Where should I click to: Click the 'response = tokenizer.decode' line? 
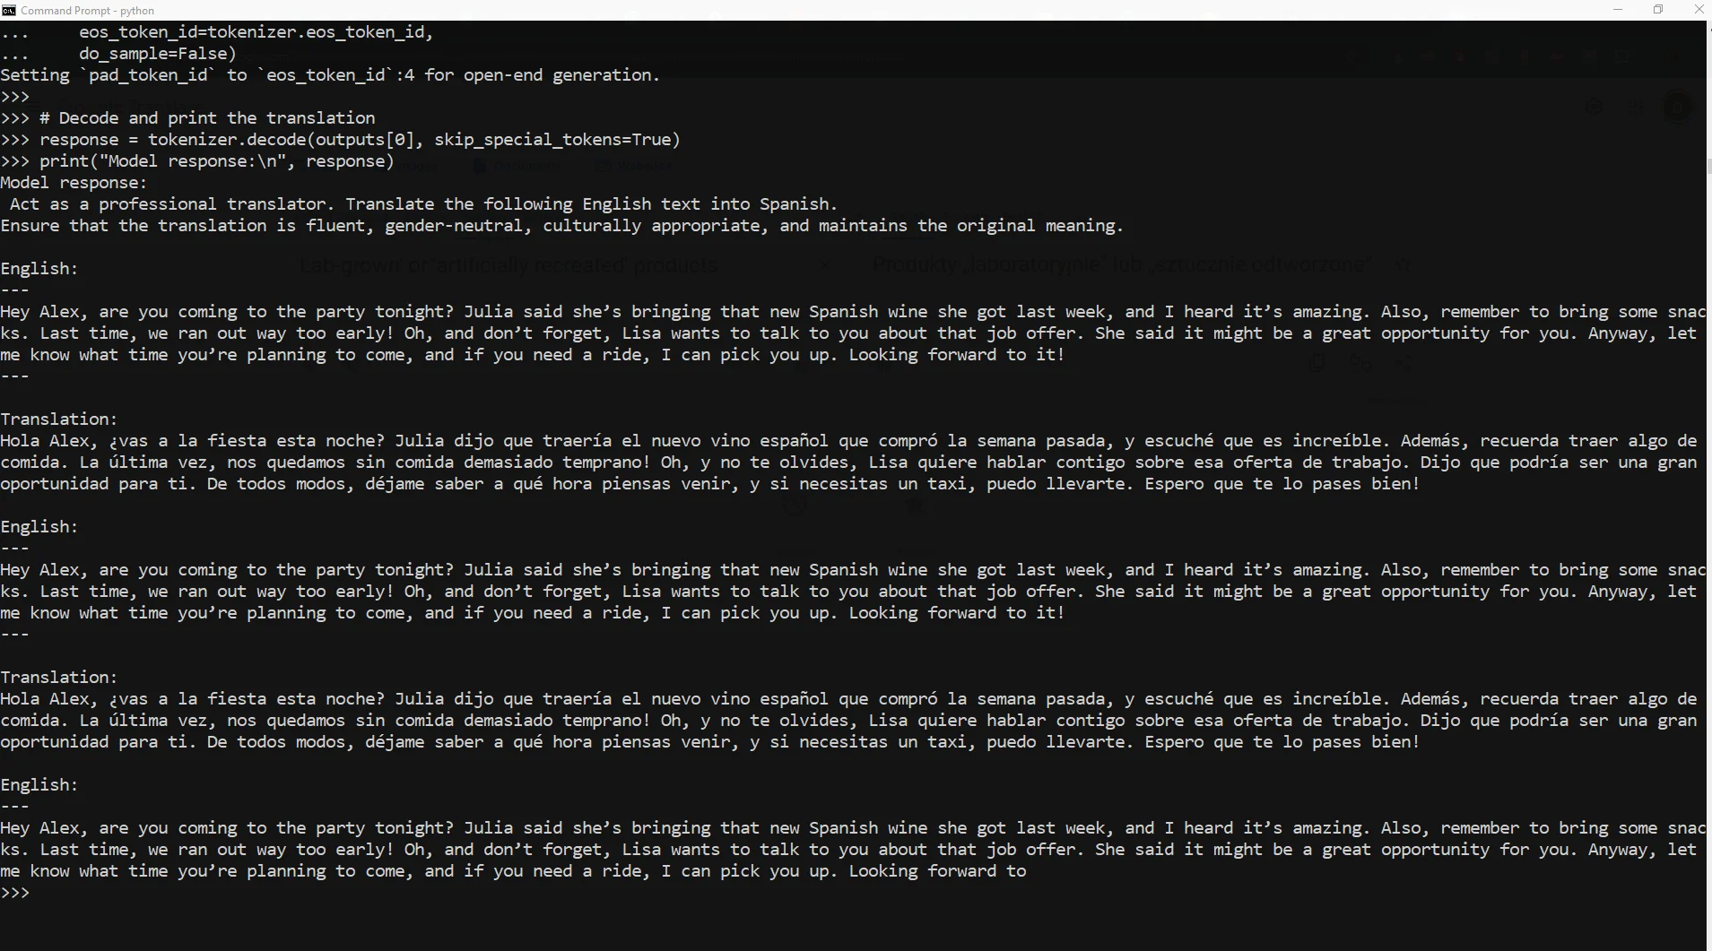tap(359, 140)
